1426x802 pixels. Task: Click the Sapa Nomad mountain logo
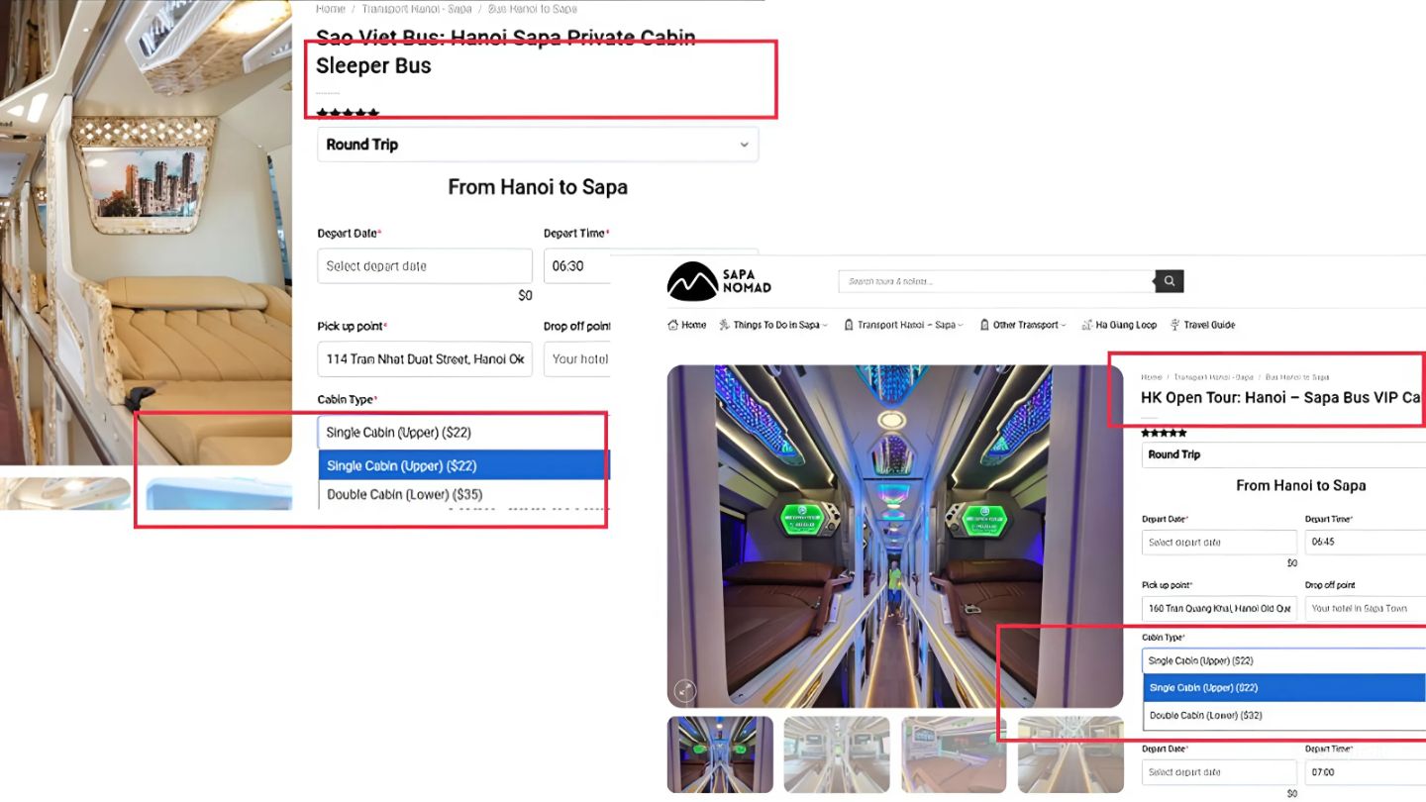pyautogui.click(x=692, y=281)
